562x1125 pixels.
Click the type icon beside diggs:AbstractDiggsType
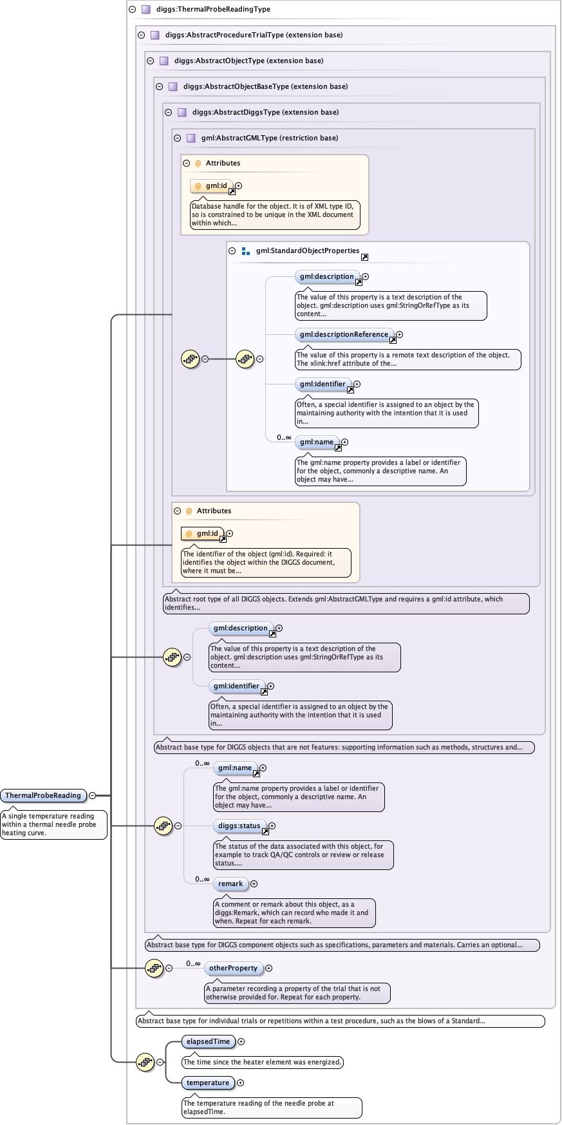182,113
